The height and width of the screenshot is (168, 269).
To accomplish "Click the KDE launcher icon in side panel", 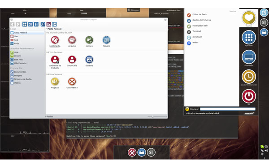I will pyautogui.click(x=264, y=13).
